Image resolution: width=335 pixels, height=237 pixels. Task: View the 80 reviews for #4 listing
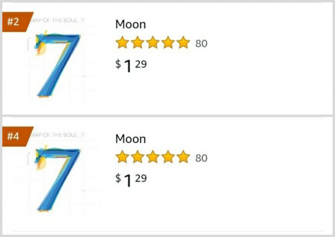(201, 158)
